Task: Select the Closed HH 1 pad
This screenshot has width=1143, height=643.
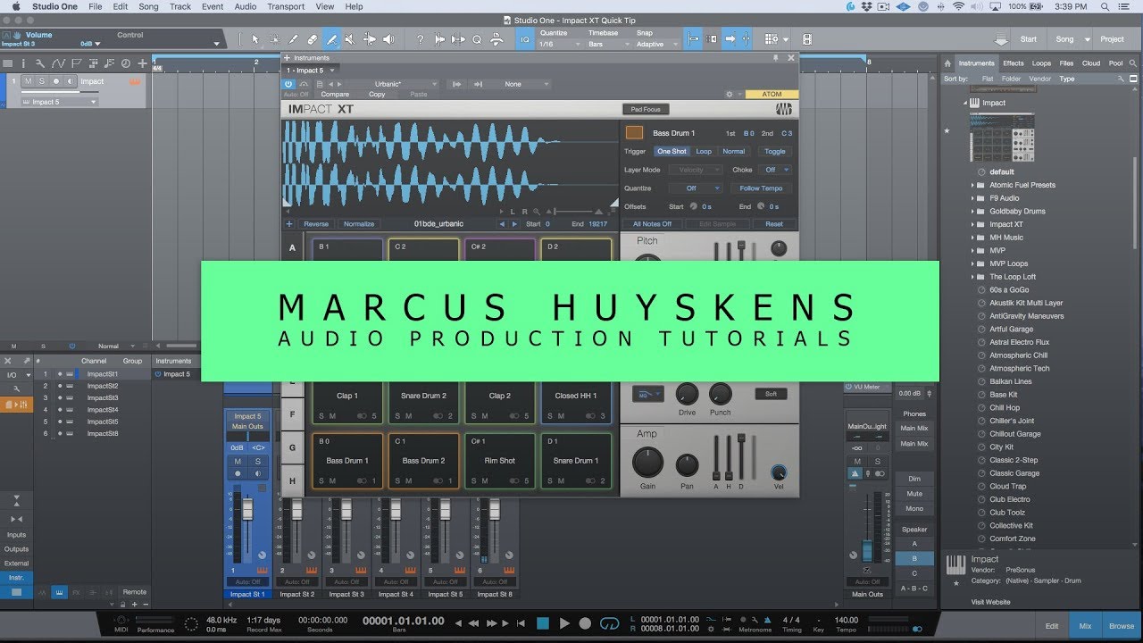Action: click(x=576, y=396)
